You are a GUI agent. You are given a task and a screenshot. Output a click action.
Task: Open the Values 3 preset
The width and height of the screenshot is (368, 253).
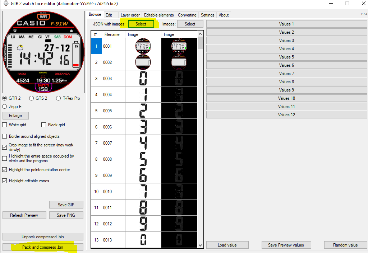coord(286,41)
